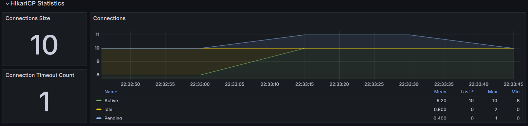Click the y-axis label 8
528x126 pixels.
coord(98,75)
